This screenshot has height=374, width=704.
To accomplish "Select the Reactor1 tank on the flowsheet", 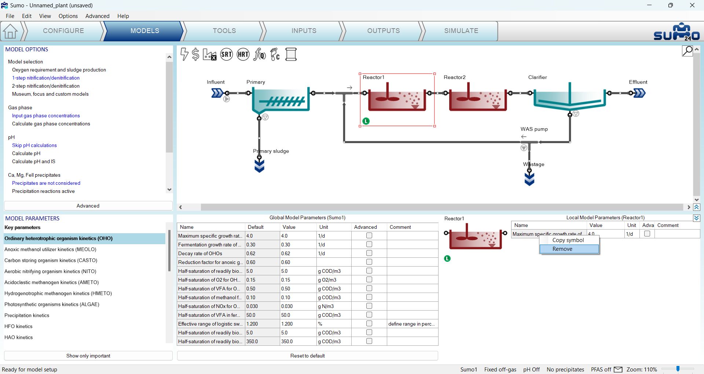I will click(x=397, y=96).
